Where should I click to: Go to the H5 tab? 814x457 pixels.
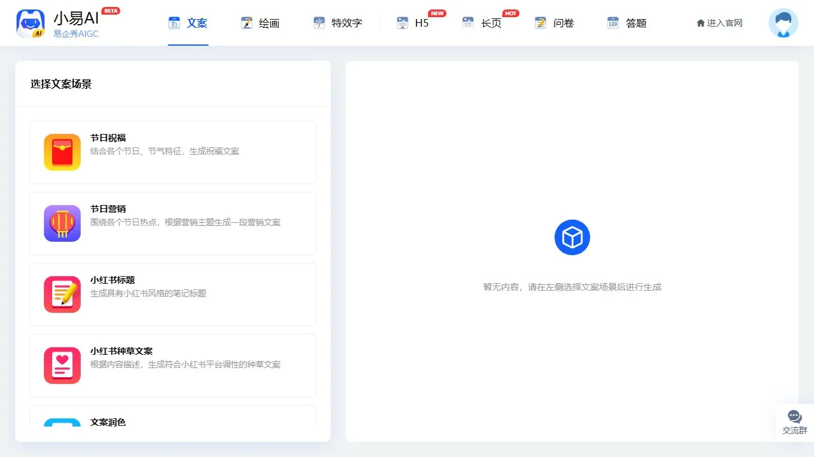point(413,23)
